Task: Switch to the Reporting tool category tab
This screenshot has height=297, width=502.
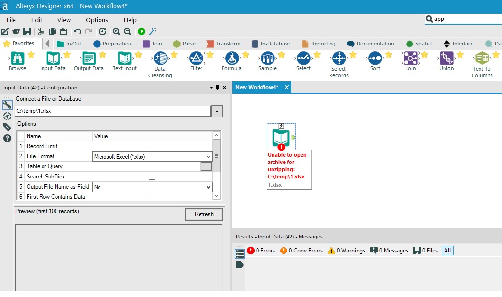Action: tap(319, 43)
